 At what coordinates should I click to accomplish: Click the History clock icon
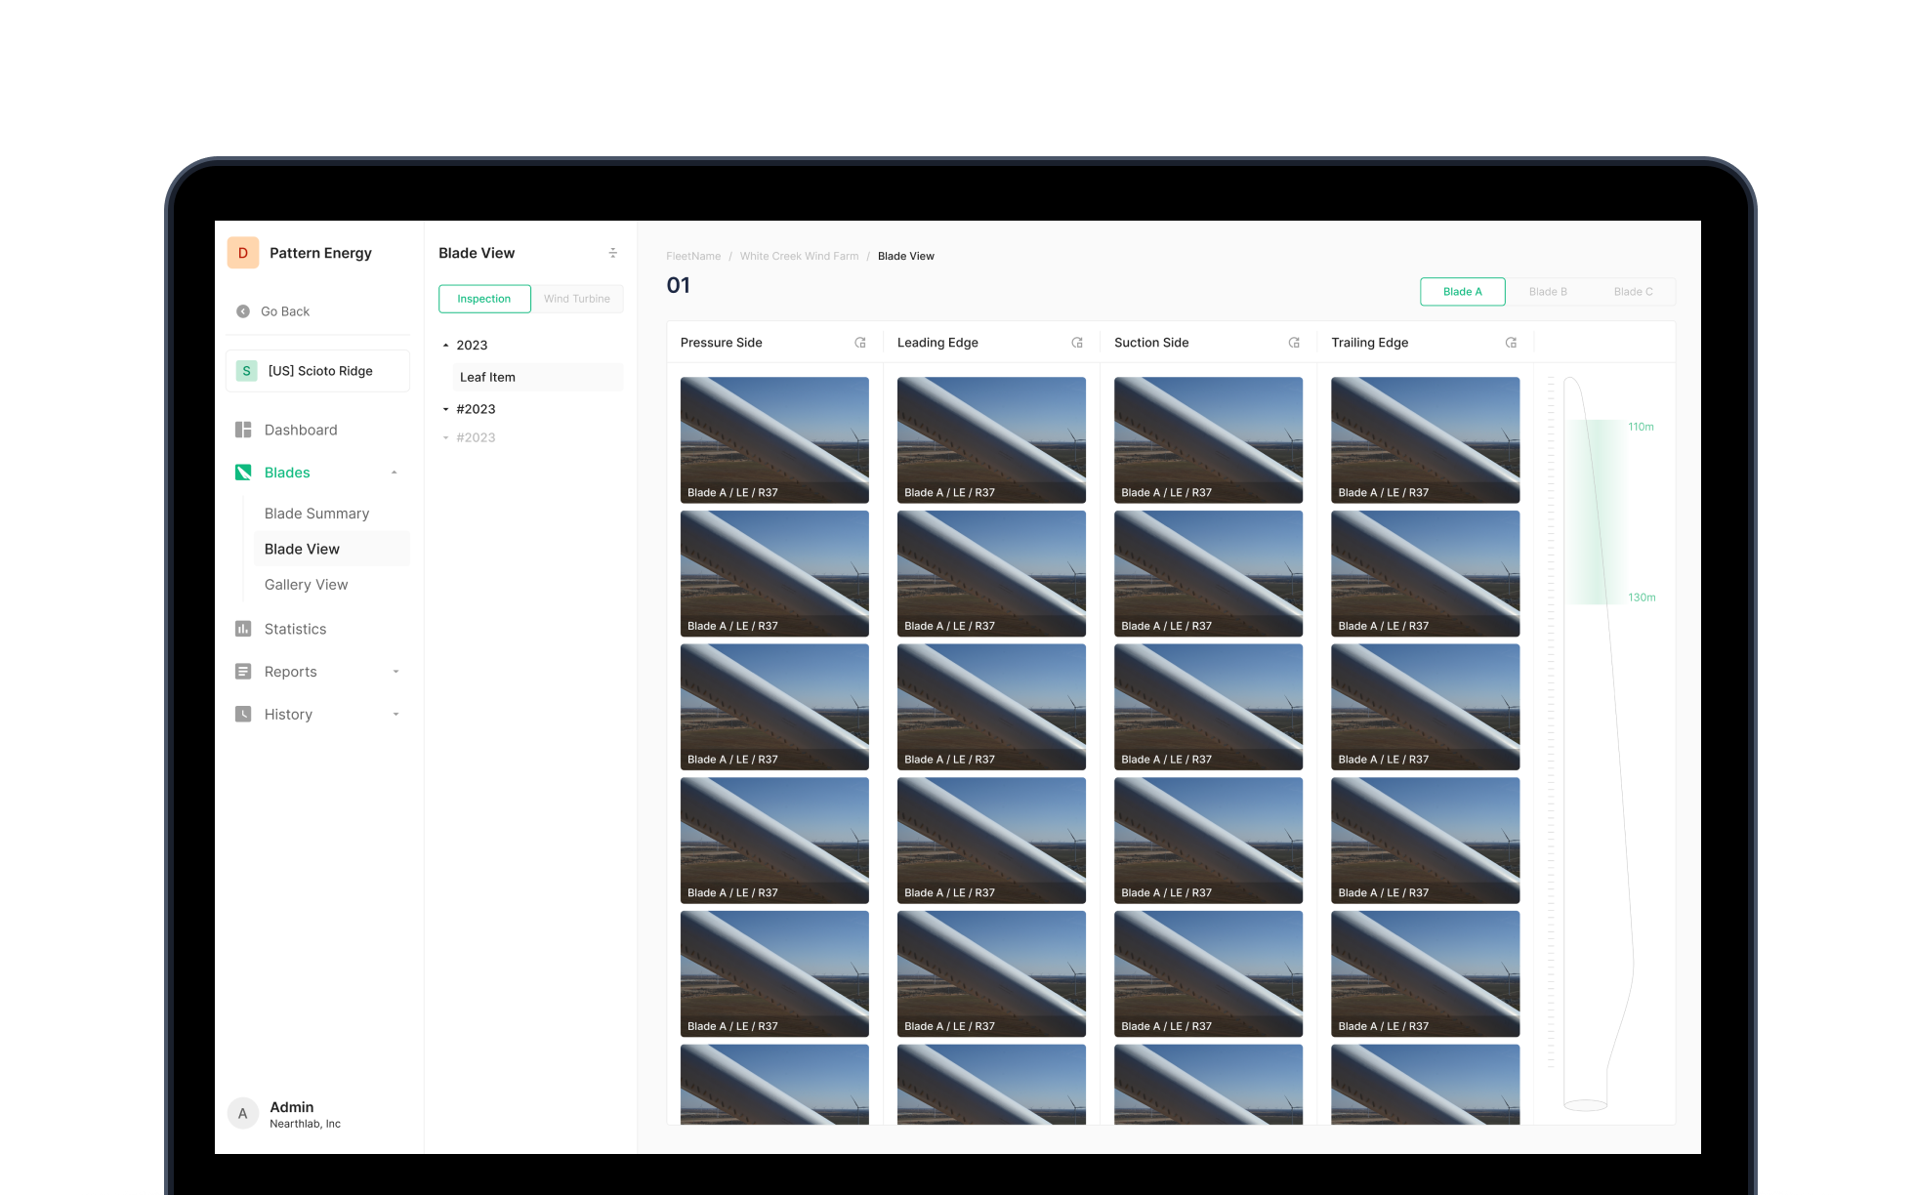pos(243,715)
